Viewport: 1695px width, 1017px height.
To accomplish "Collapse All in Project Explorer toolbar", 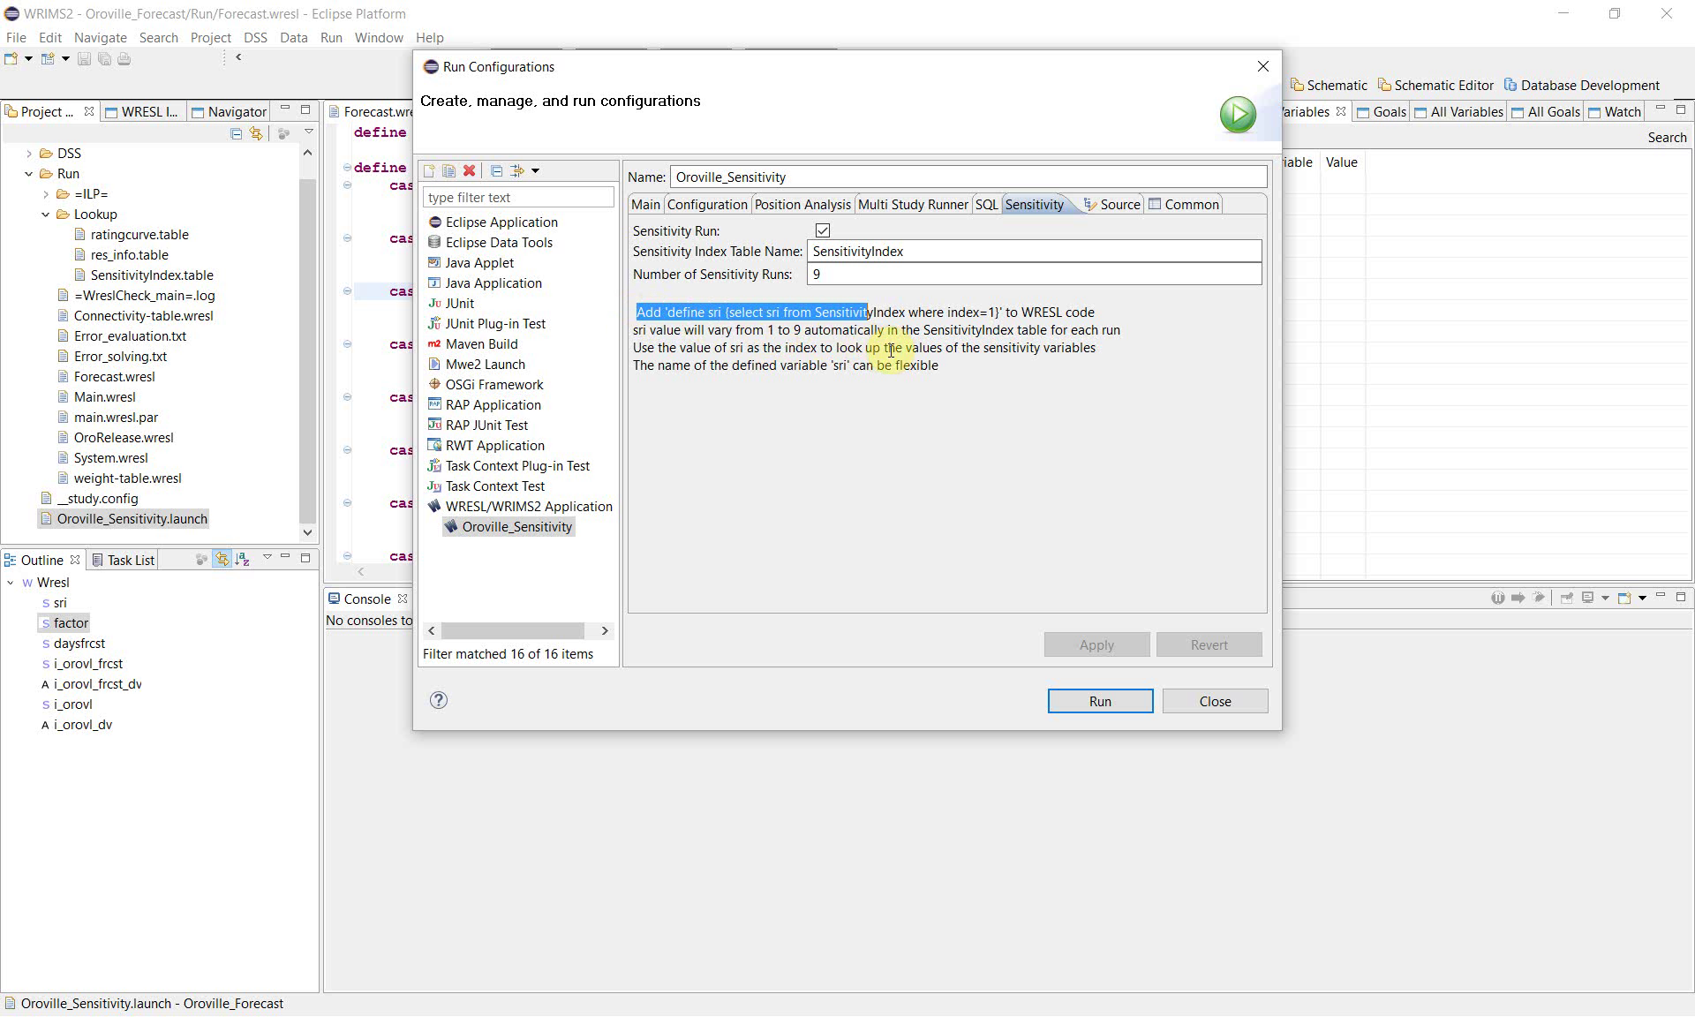I will pos(236,133).
